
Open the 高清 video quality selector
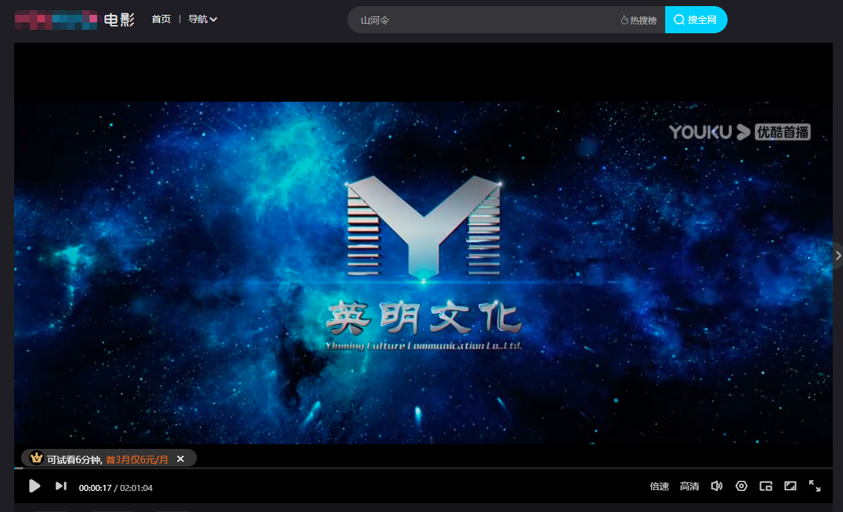click(690, 486)
